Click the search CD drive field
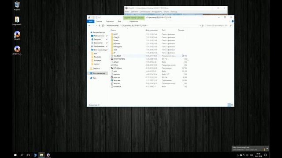 coord(219,25)
